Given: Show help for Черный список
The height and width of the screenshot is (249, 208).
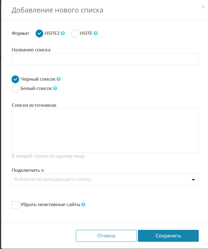Looking at the screenshot, I should pos(59,79).
